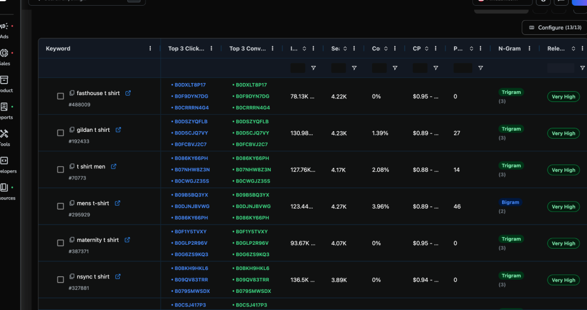Sort by the Sea column arrows
This screenshot has width=587, height=310.
click(x=345, y=48)
